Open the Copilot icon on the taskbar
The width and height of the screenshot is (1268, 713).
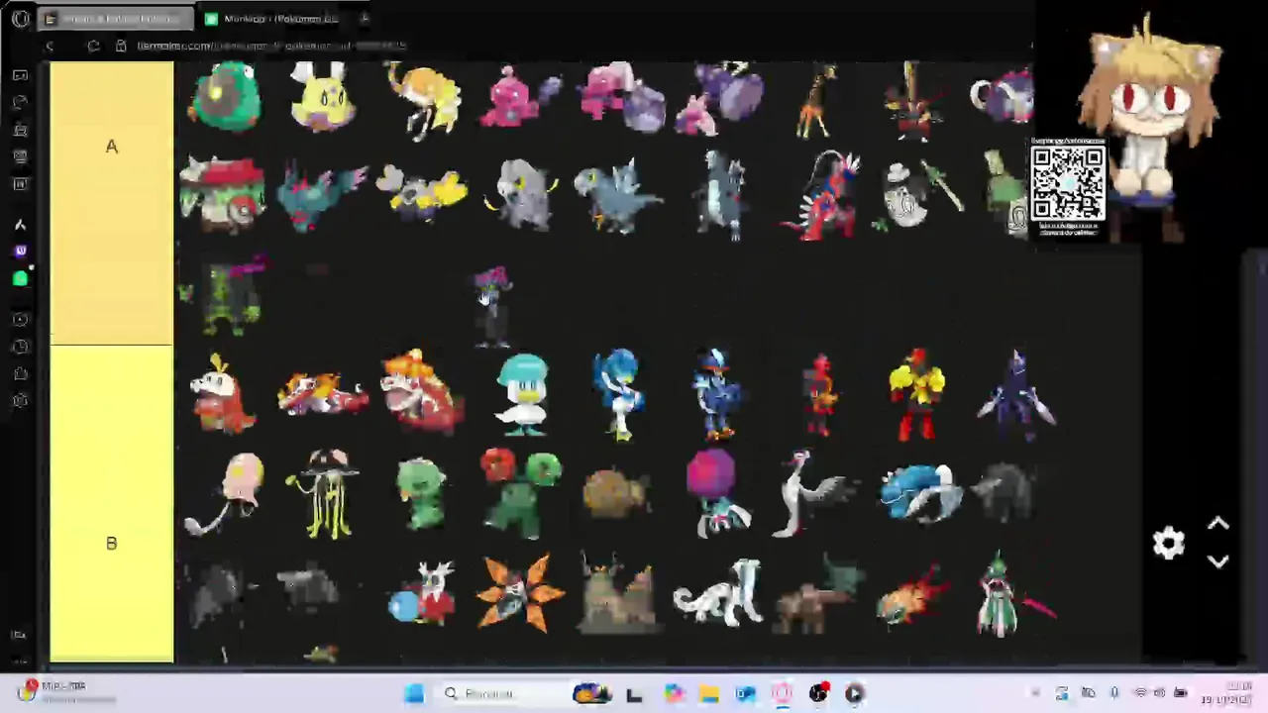(674, 693)
